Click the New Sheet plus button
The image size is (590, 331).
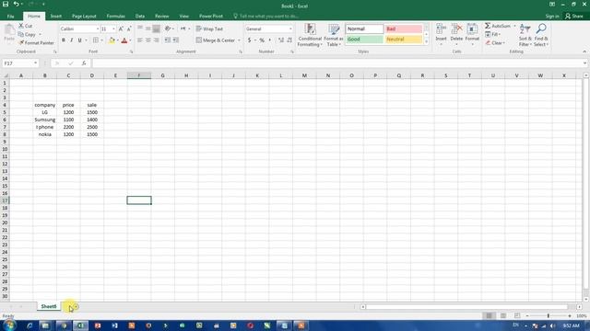pyautogui.click(x=76, y=306)
